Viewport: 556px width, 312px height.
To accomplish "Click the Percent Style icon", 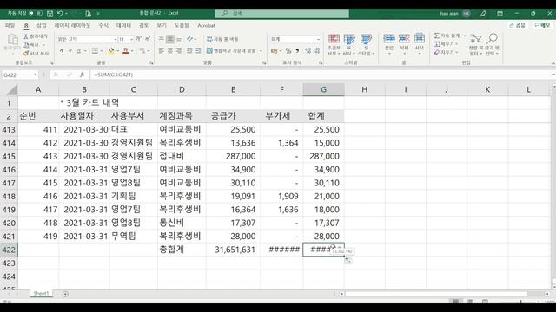I will click(x=288, y=51).
